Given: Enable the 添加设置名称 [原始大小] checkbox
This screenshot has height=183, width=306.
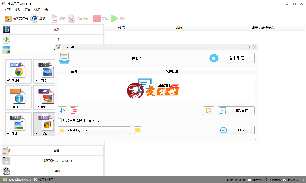Looking at the screenshot, I should point(60,120).
